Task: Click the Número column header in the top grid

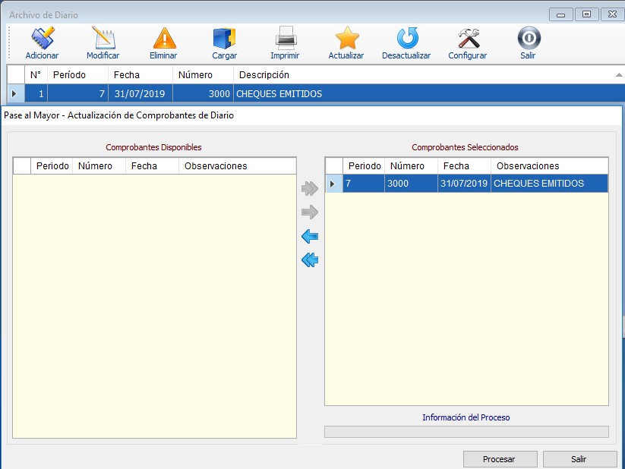Action: (203, 75)
